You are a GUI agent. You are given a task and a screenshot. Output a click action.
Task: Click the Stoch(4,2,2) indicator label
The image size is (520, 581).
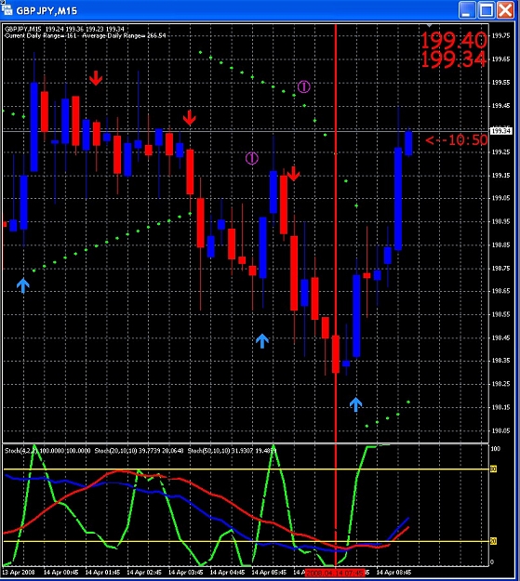click(x=47, y=451)
